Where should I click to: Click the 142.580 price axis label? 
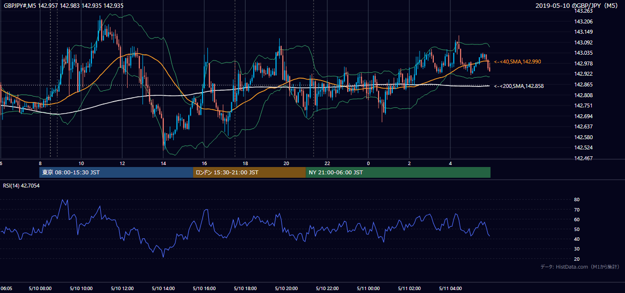coord(583,137)
